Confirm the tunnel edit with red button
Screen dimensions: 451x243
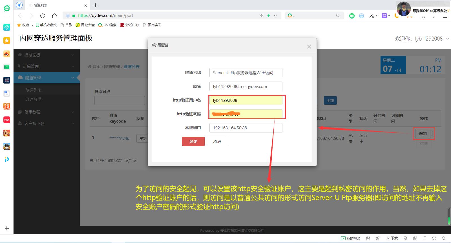(x=193, y=141)
